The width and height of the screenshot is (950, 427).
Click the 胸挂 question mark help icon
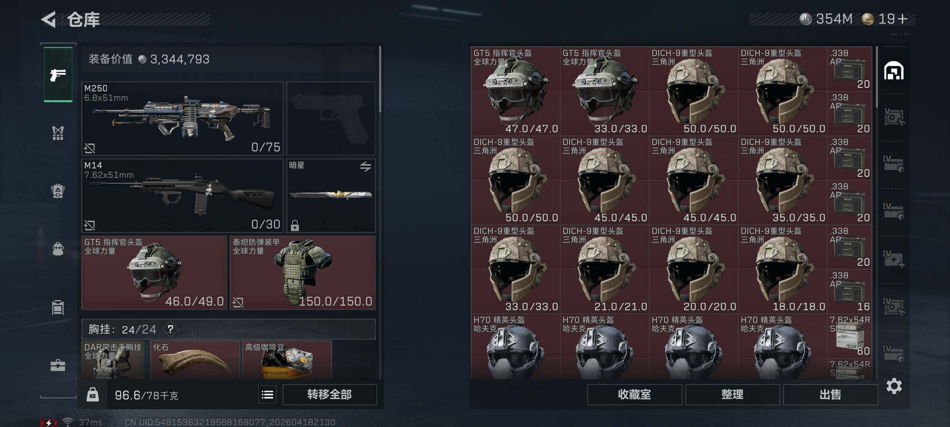pos(170,329)
